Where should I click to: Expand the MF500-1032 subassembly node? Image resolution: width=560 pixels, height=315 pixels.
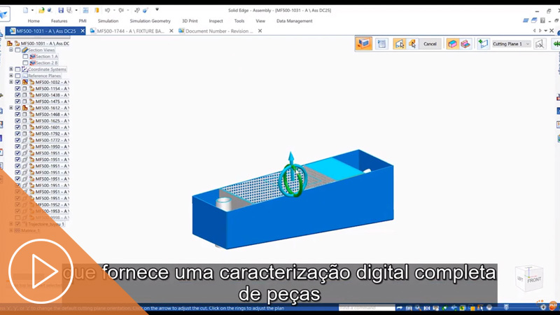[x=11, y=83]
